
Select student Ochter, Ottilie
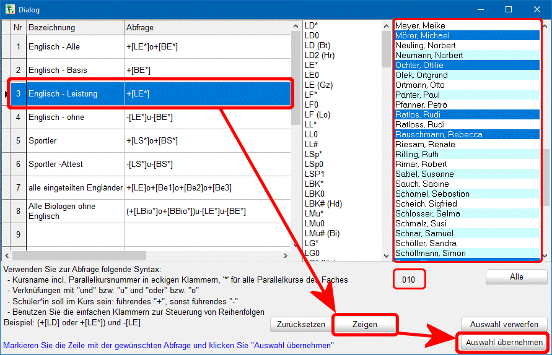[421, 66]
